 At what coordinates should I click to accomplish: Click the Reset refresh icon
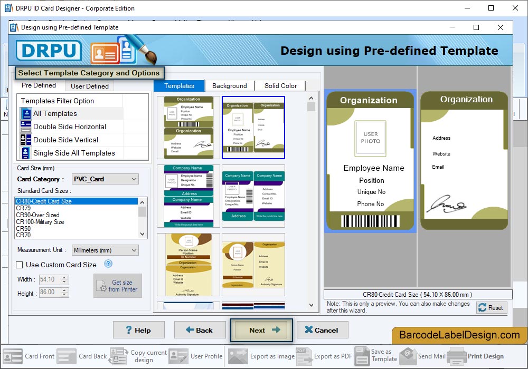click(482, 307)
